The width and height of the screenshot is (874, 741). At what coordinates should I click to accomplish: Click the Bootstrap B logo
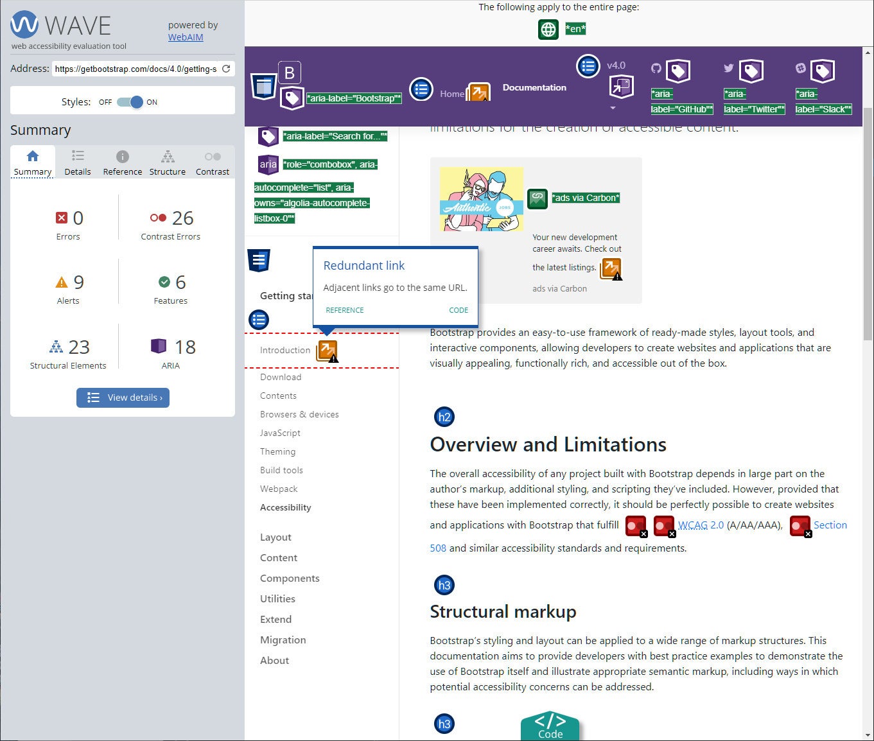[x=290, y=73]
